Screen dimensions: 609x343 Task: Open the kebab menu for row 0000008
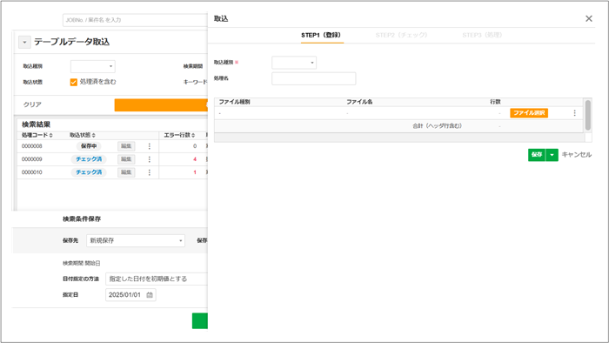(149, 146)
